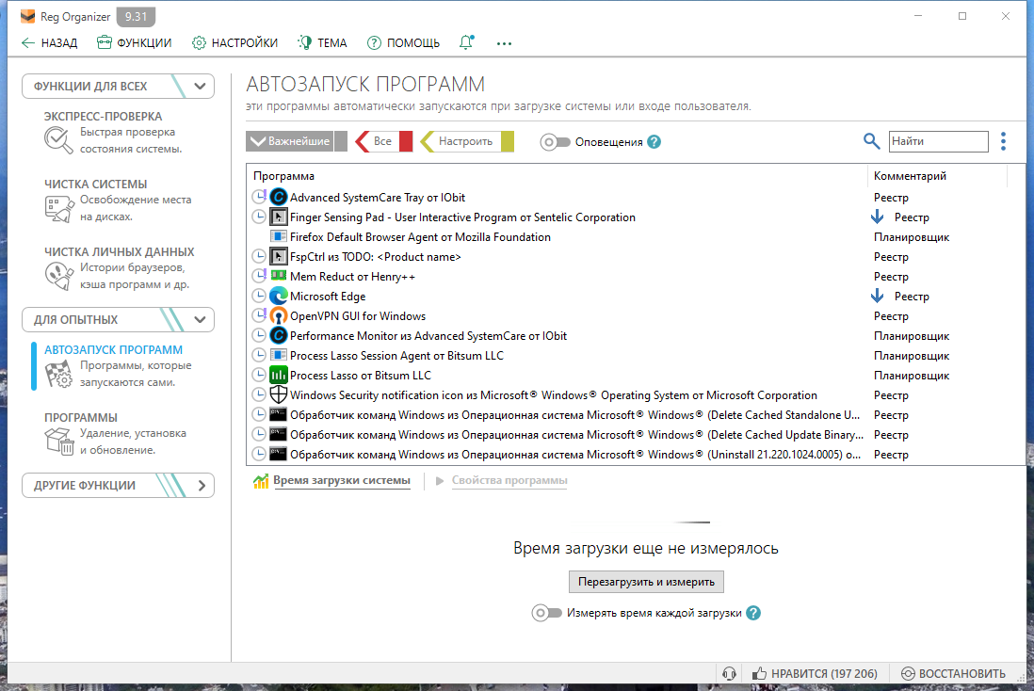Click the Programs uninstall box icon
Image resolution: width=1034 pixels, height=691 pixels.
(58, 442)
